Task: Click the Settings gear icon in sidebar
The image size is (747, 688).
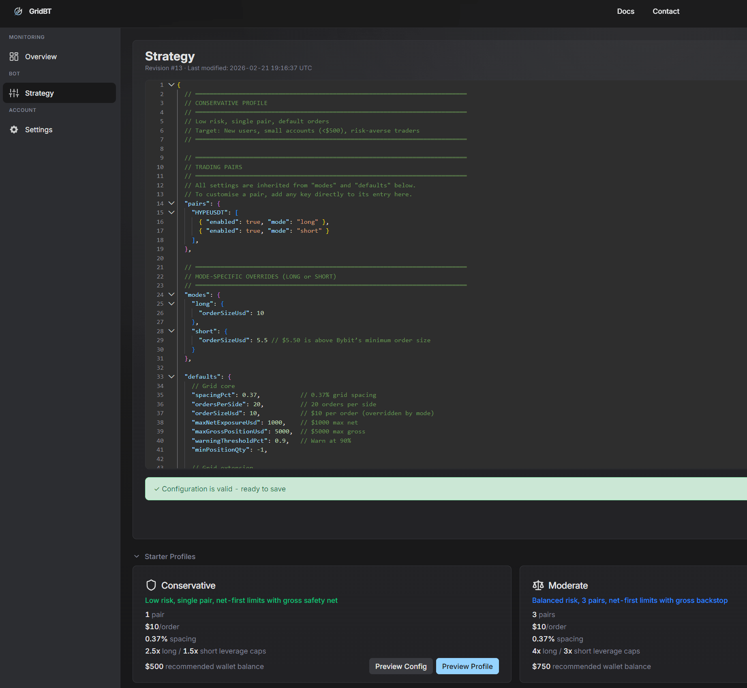Action: (x=14, y=130)
